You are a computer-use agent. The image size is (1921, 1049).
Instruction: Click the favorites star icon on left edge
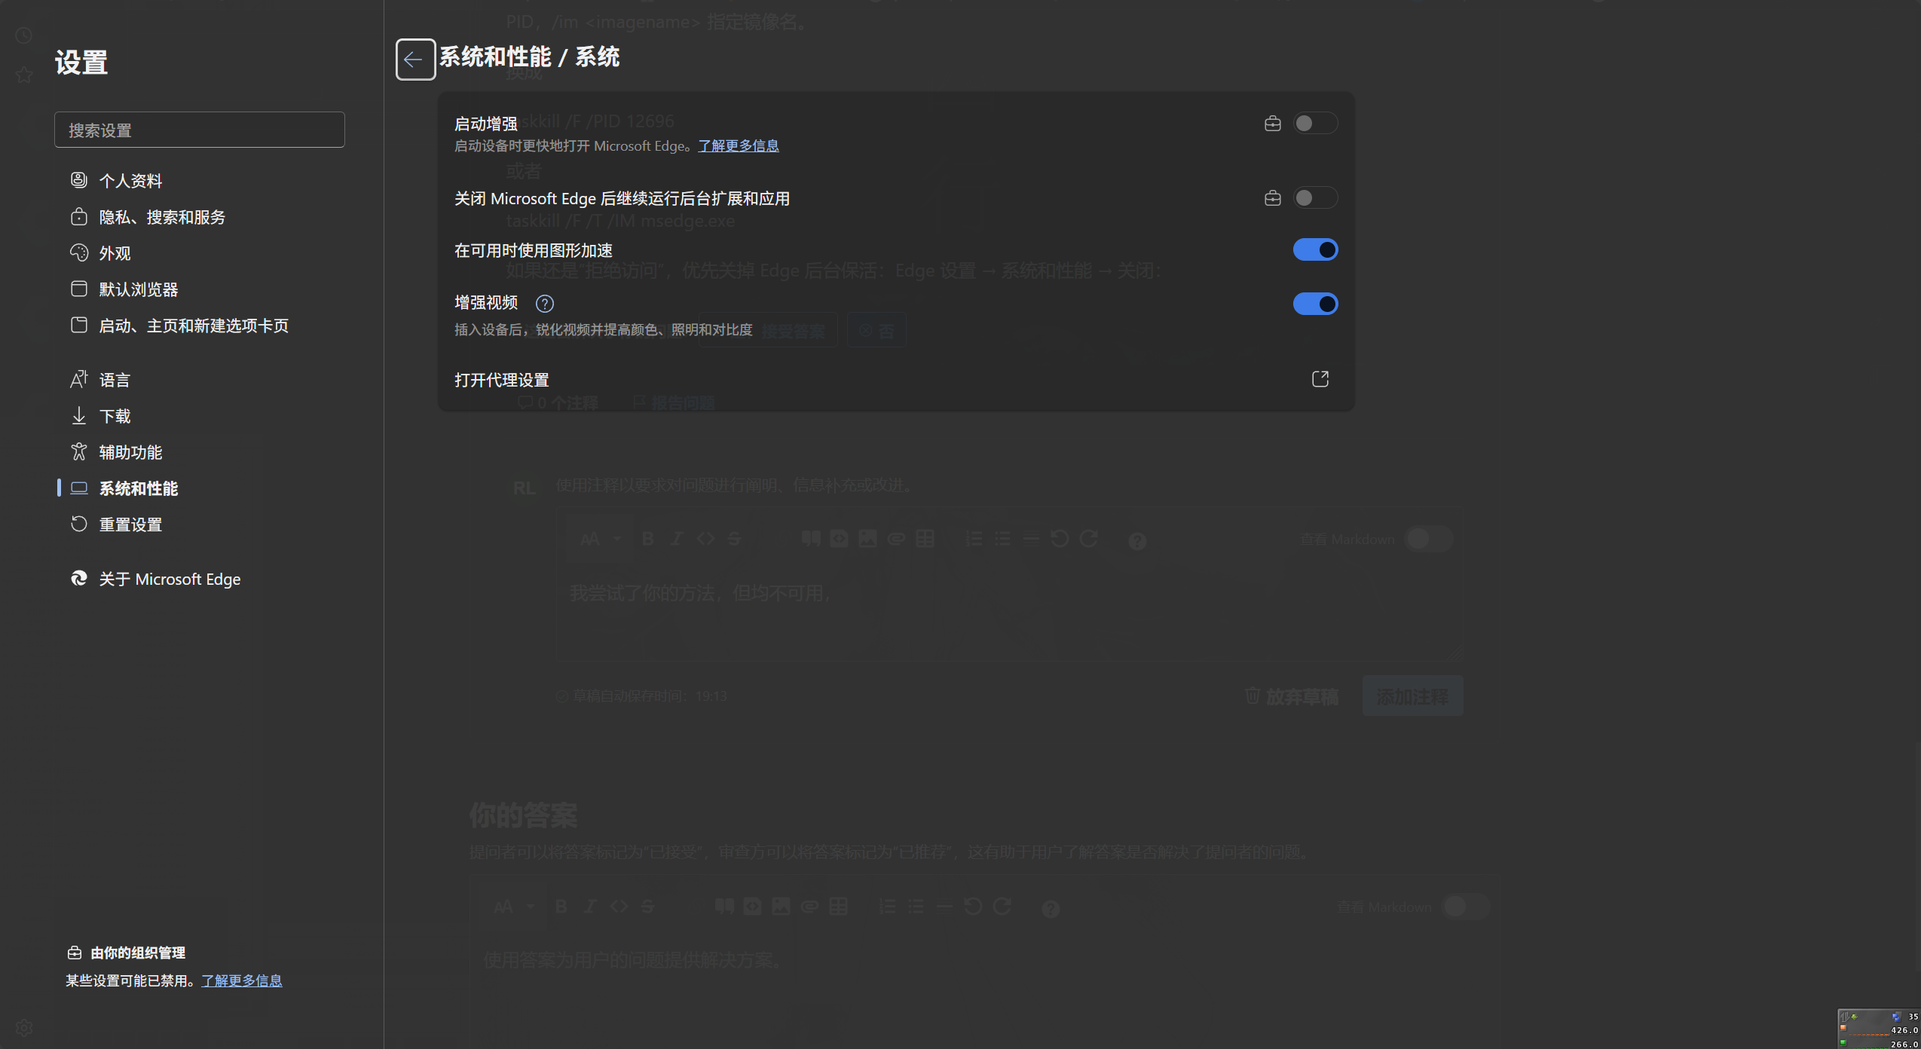[x=24, y=75]
